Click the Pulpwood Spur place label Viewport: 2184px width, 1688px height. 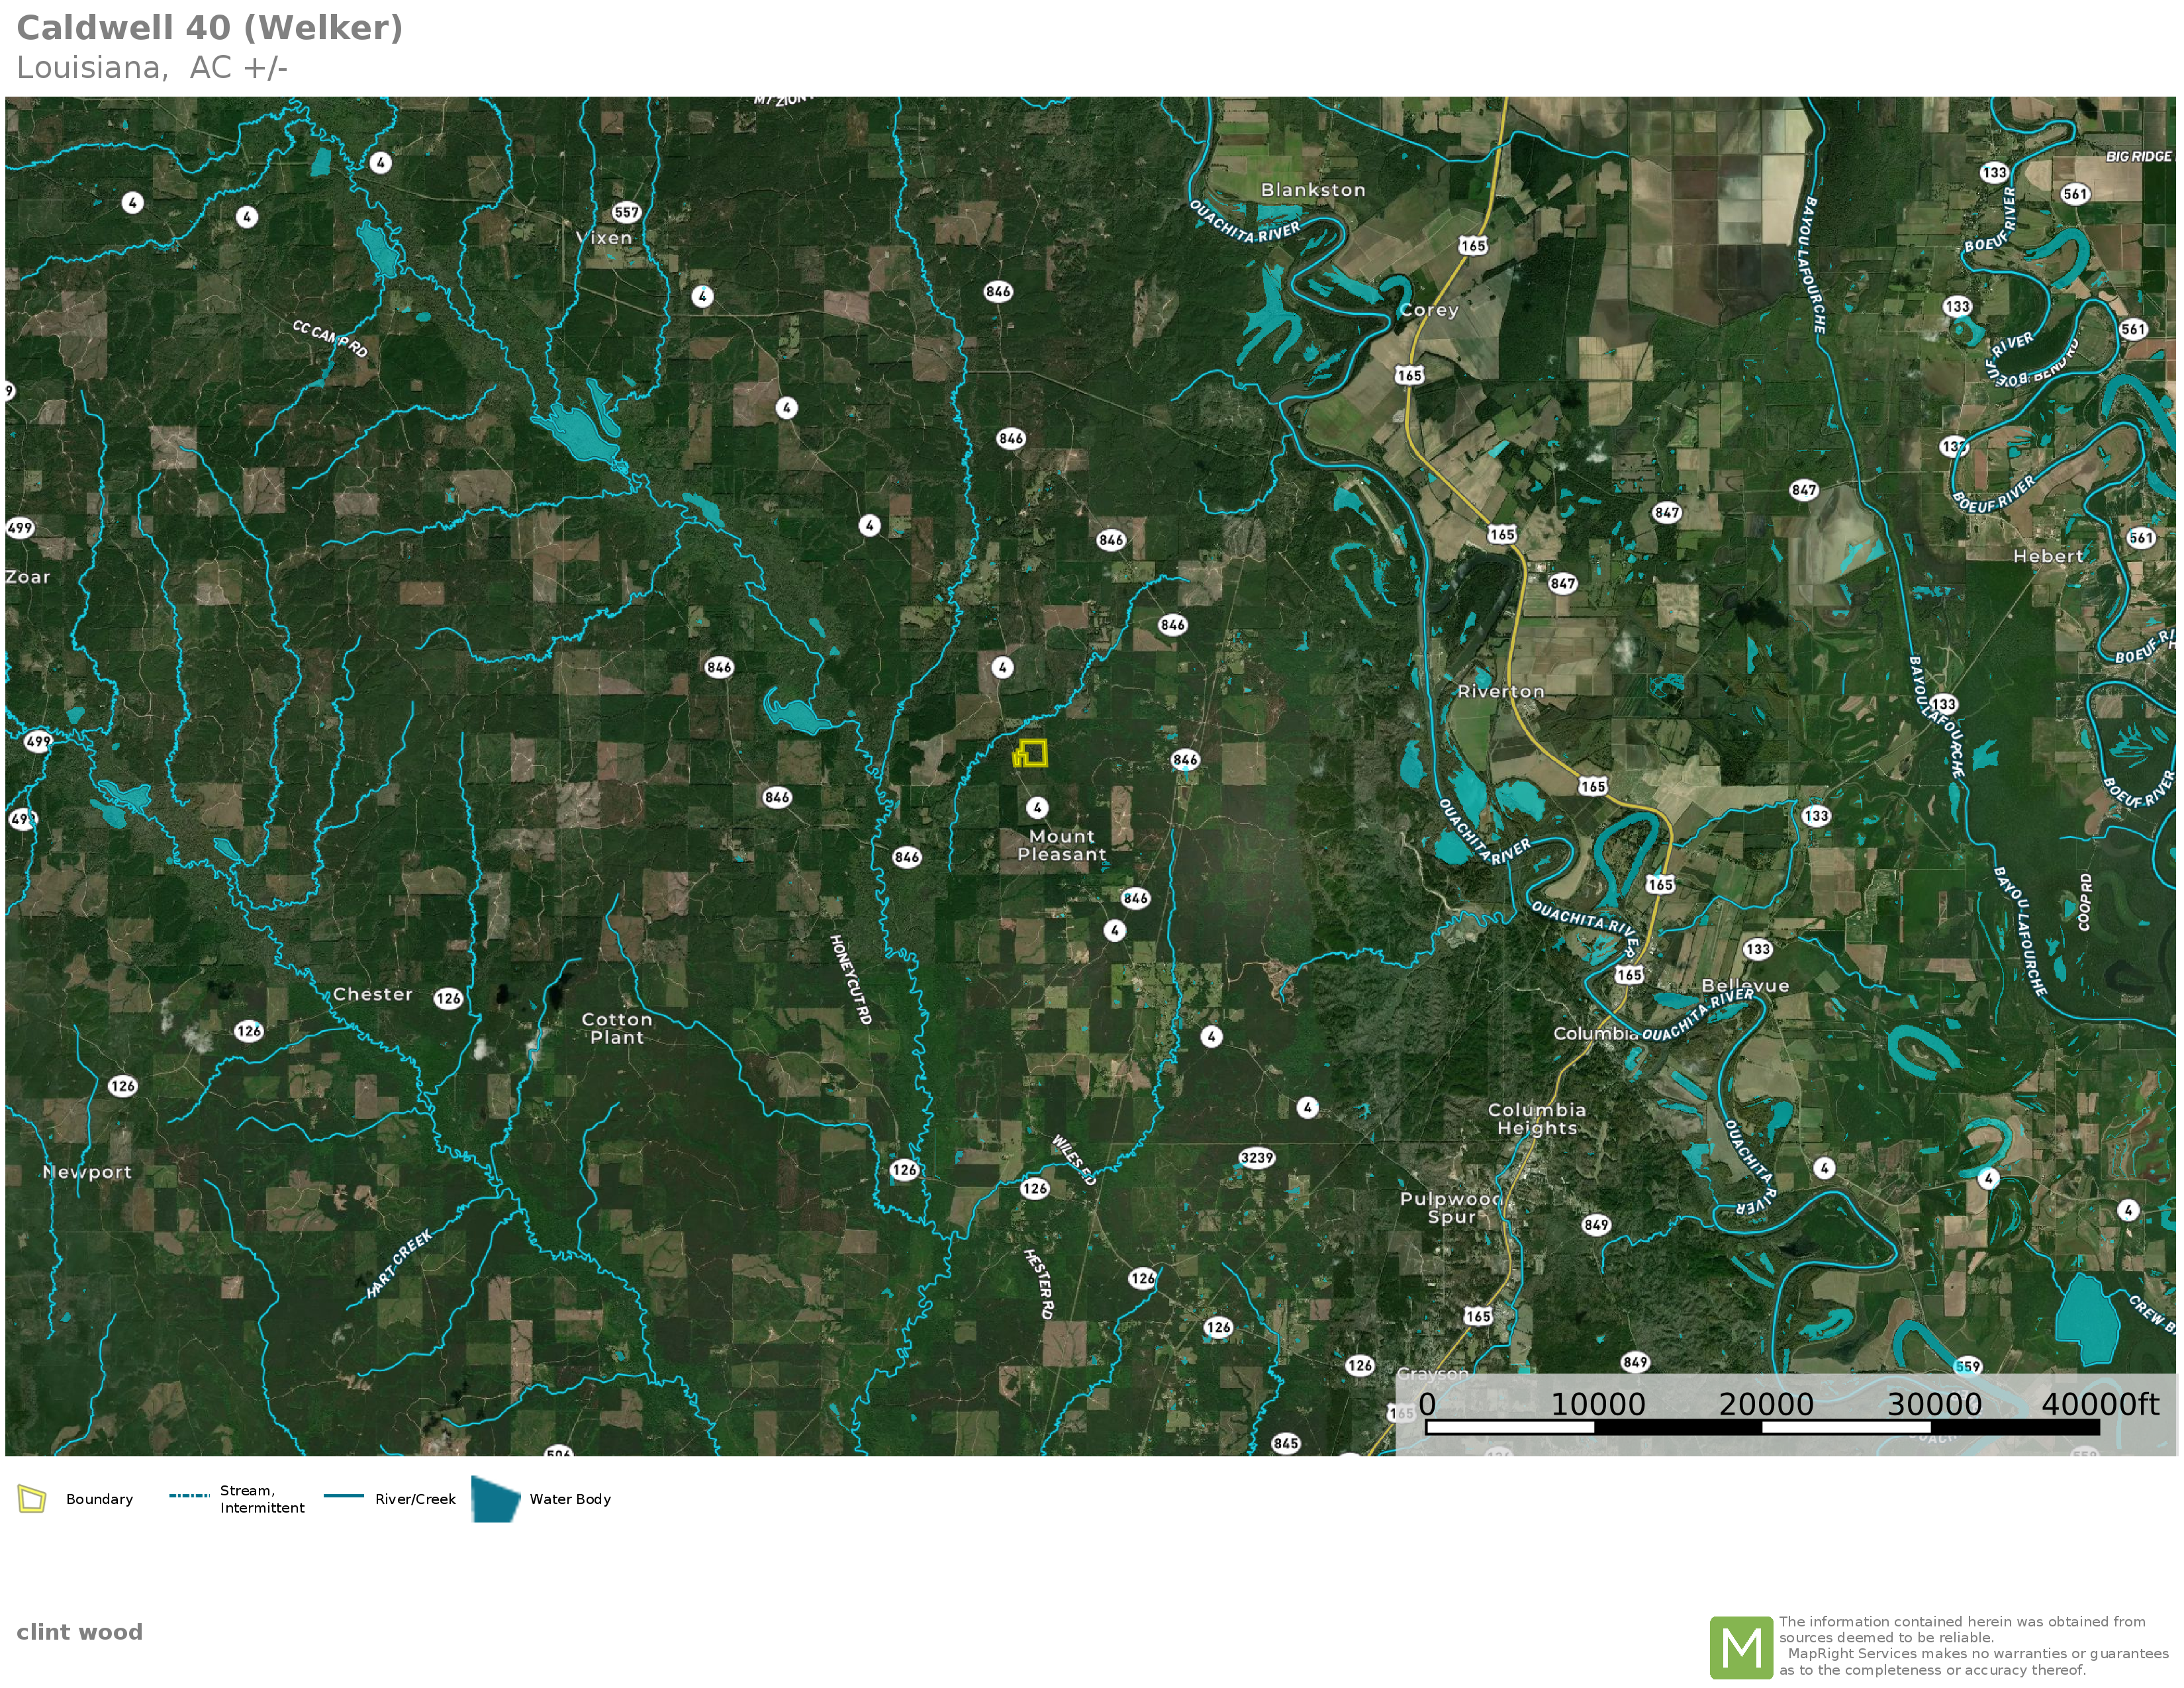click(x=1451, y=1207)
